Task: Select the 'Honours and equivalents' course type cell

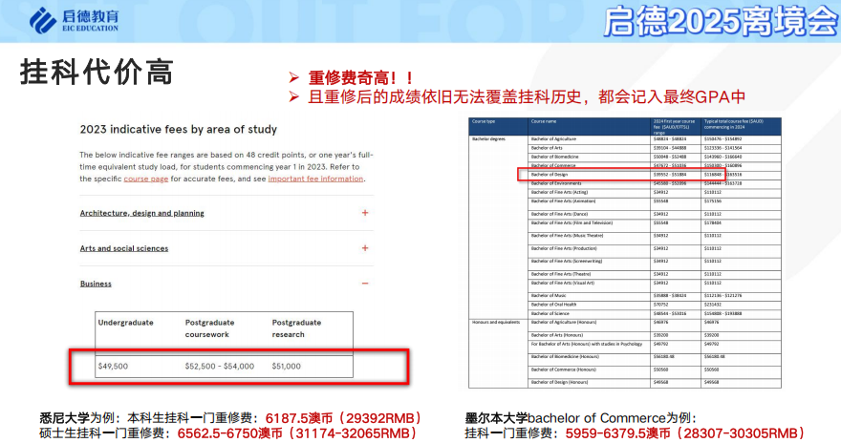Action: tap(496, 323)
